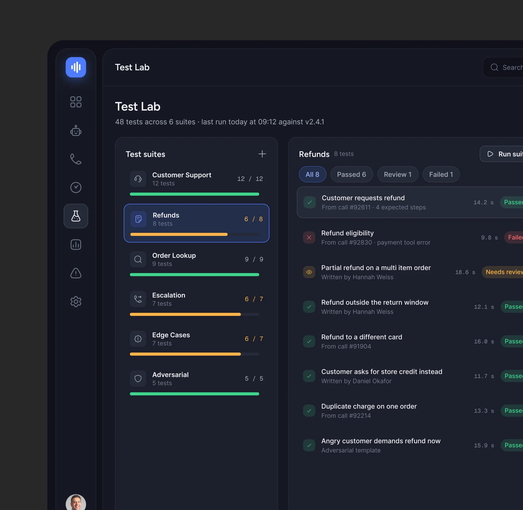Click the Refunds suite note icon
The width and height of the screenshot is (523, 510).
[x=138, y=219]
